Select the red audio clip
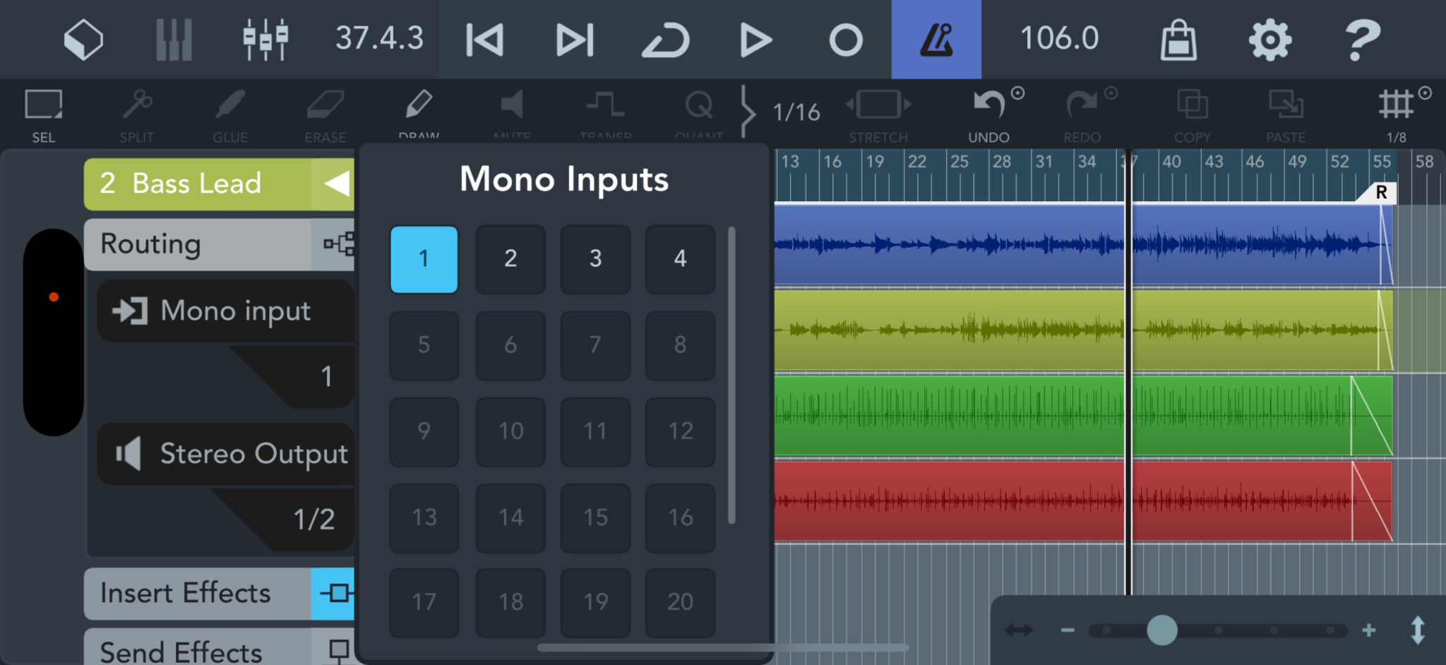Screen dimensions: 1446x665 click(x=1083, y=501)
